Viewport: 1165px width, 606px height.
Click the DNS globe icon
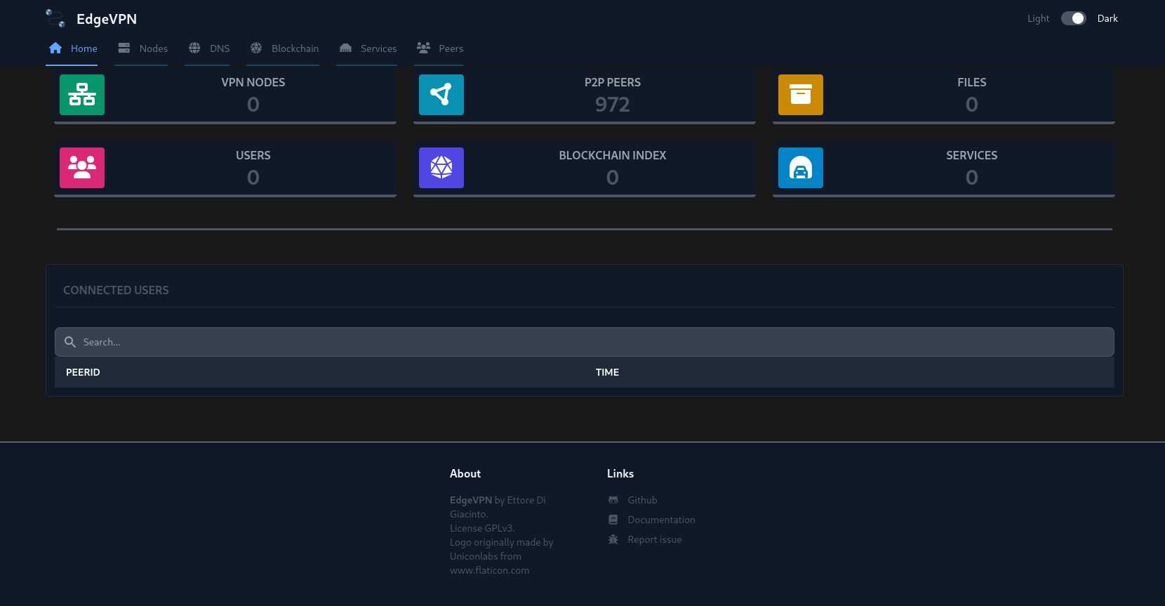tap(194, 48)
